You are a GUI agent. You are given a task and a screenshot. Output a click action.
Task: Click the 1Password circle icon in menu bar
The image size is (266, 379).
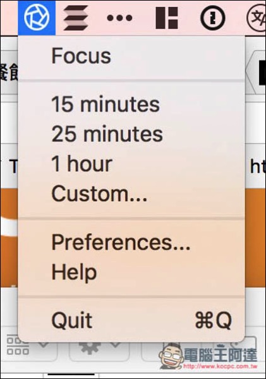click(213, 18)
